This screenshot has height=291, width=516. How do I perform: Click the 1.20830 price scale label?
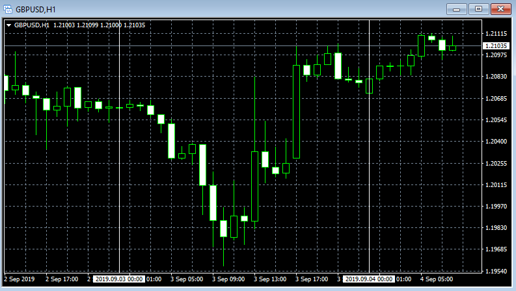click(x=496, y=76)
